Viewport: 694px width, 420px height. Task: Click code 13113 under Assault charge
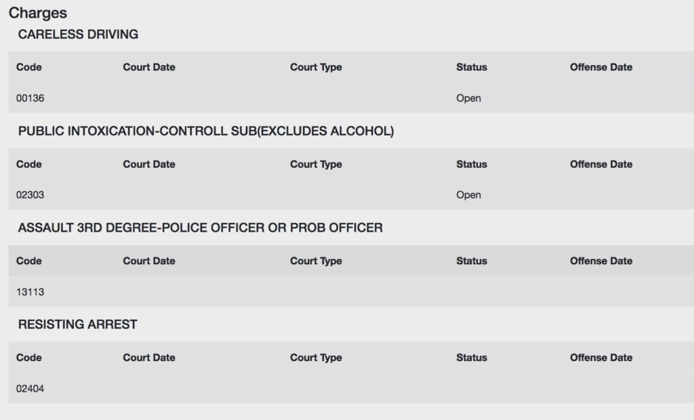[30, 292]
